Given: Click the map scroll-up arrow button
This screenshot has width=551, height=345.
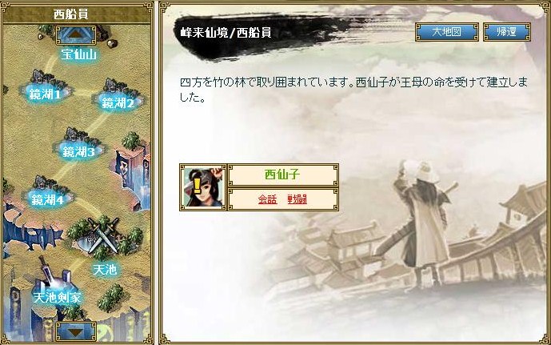Looking at the screenshot, I should tap(75, 34).
